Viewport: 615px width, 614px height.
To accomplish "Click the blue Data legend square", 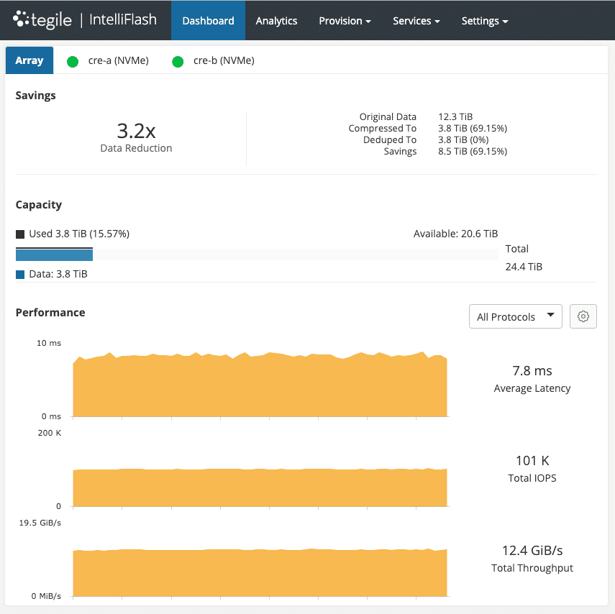I will 20,274.
